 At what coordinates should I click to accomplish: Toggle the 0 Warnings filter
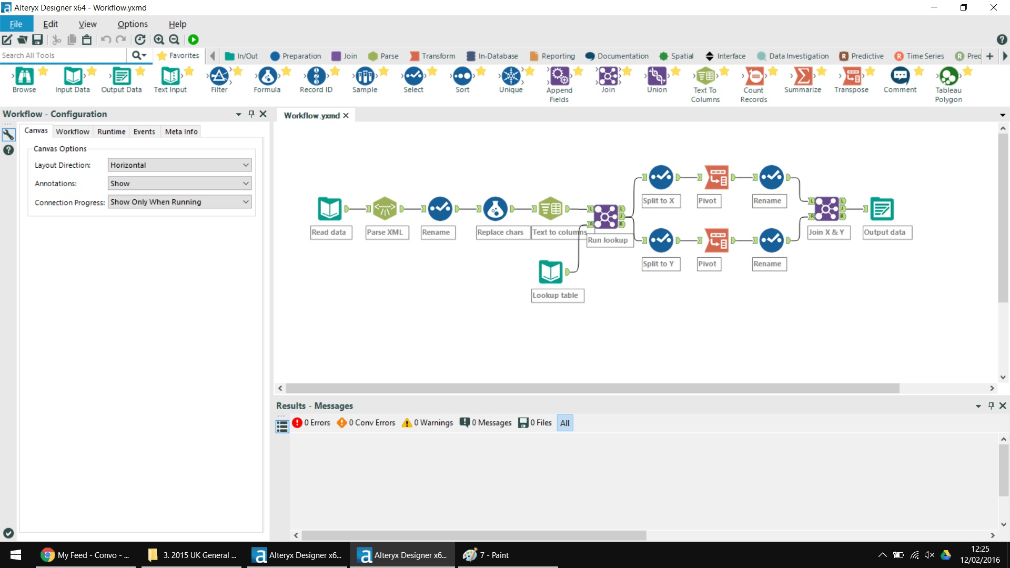click(427, 423)
